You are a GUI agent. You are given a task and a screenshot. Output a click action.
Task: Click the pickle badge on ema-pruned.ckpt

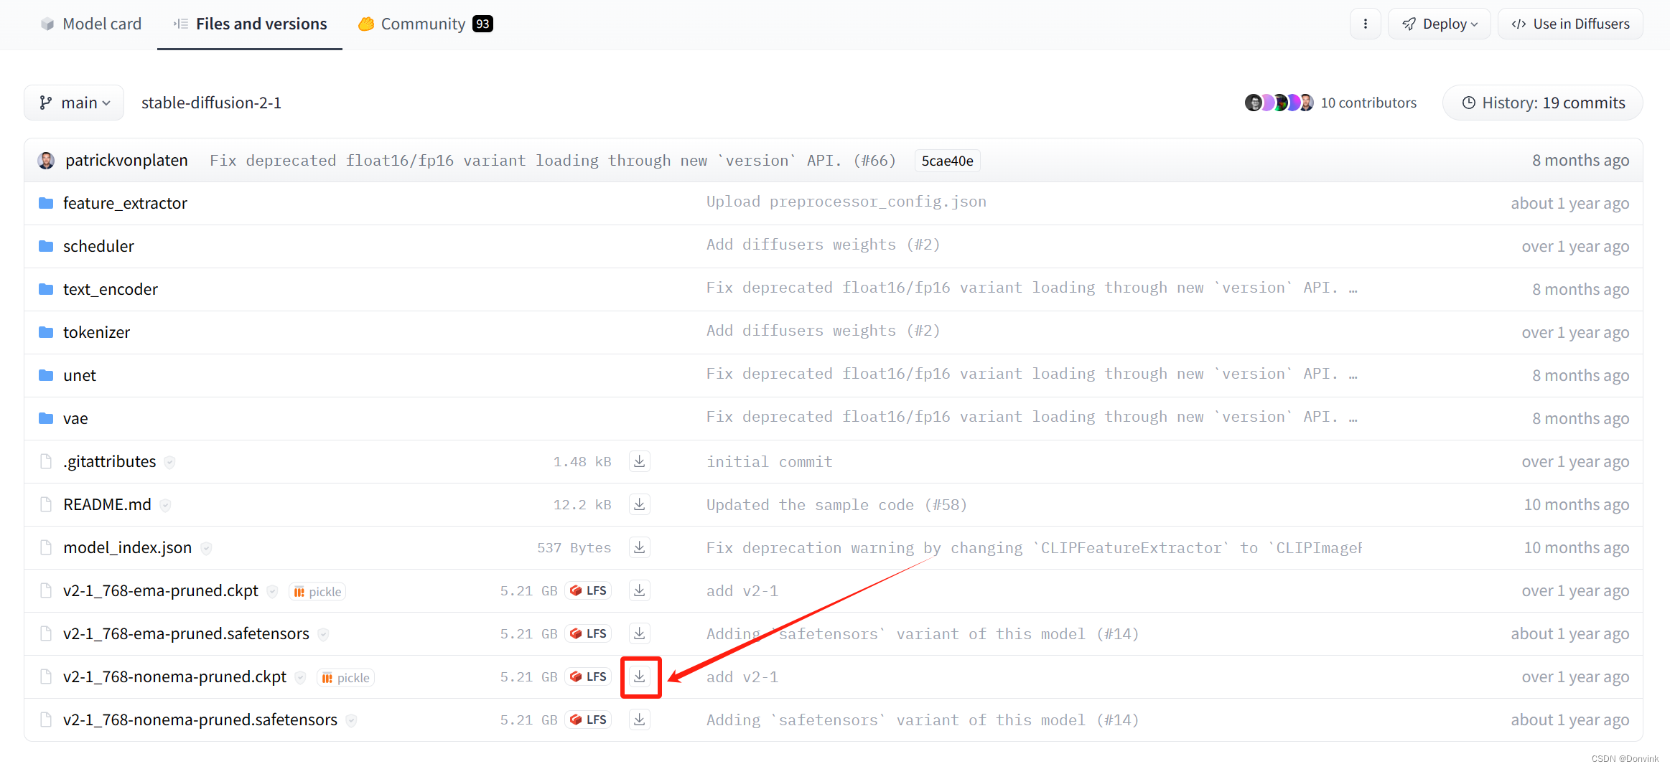point(317,591)
